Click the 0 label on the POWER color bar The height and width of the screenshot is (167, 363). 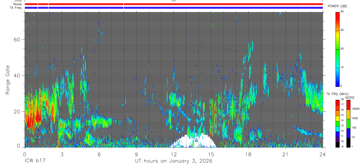pos(341,86)
